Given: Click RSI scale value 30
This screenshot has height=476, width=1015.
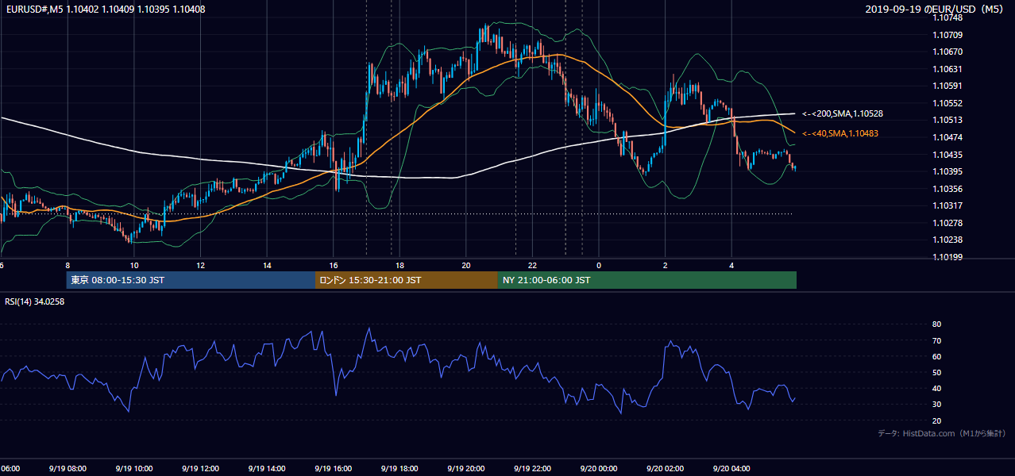Looking at the screenshot, I should (x=936, y=405).
